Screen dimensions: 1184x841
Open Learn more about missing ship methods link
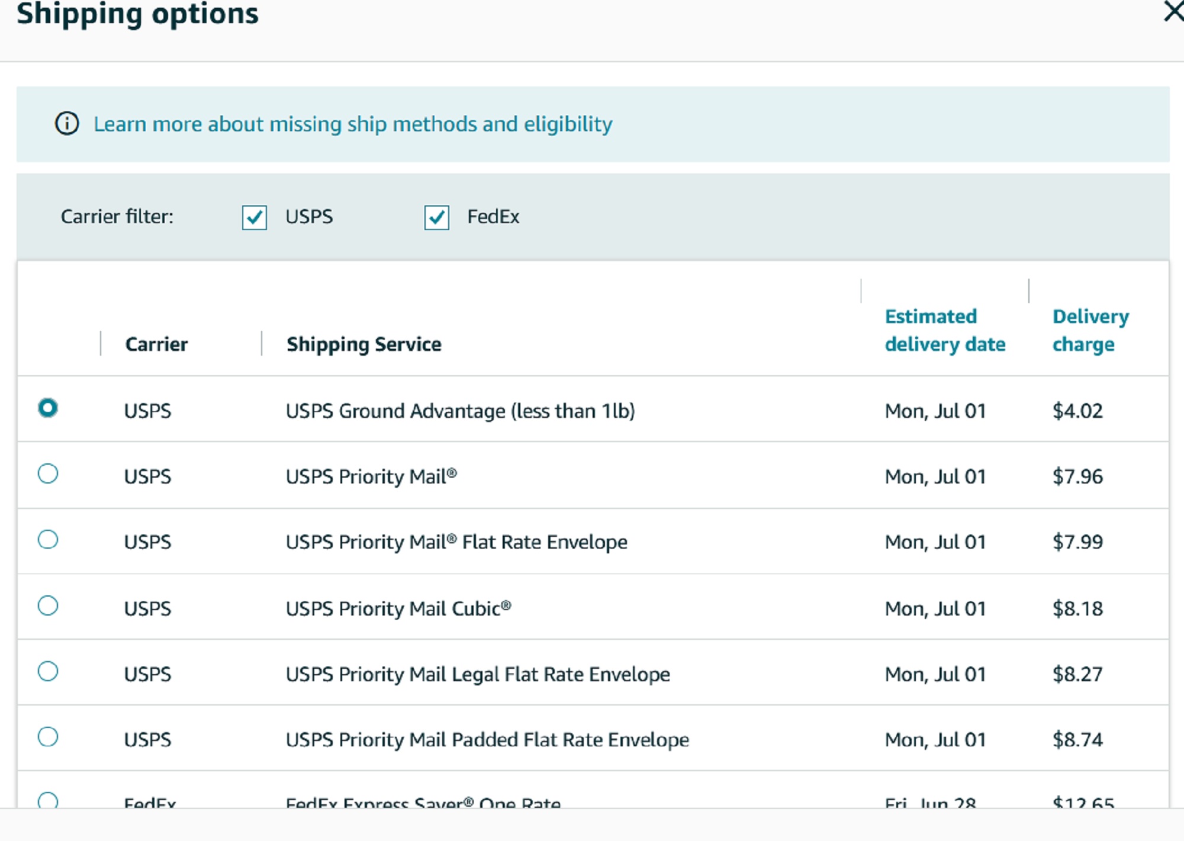point(353,124)
